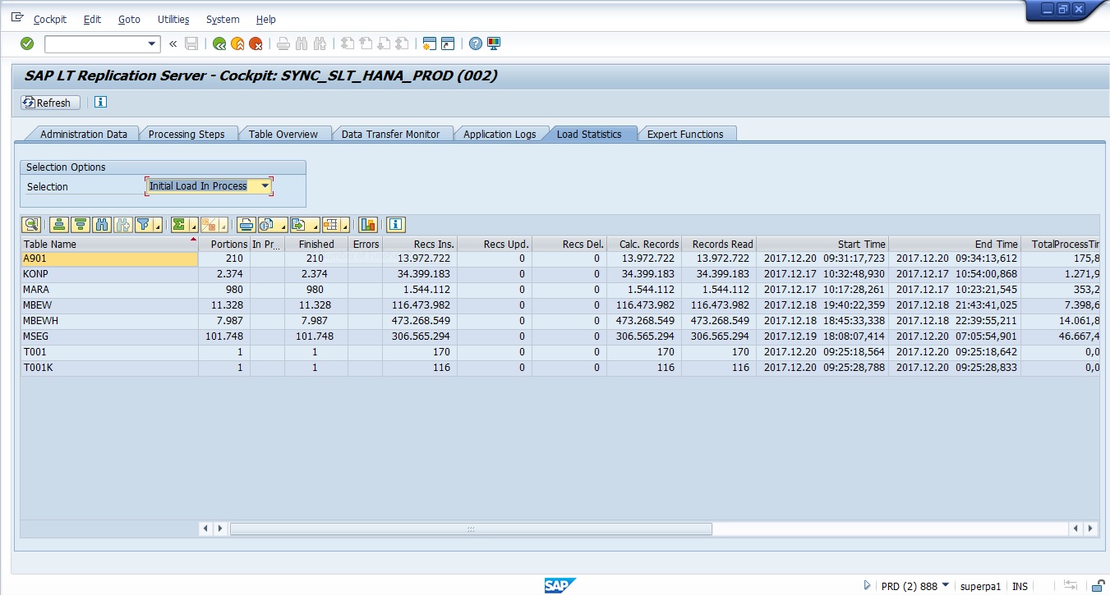
Task: Open the System menu
Action: pos(222,19)
